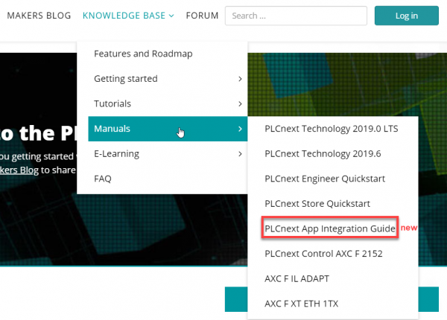Open PLCnext Control AXC F 2152 manual
Screen dimensions: 447x320
pos(323,254)
